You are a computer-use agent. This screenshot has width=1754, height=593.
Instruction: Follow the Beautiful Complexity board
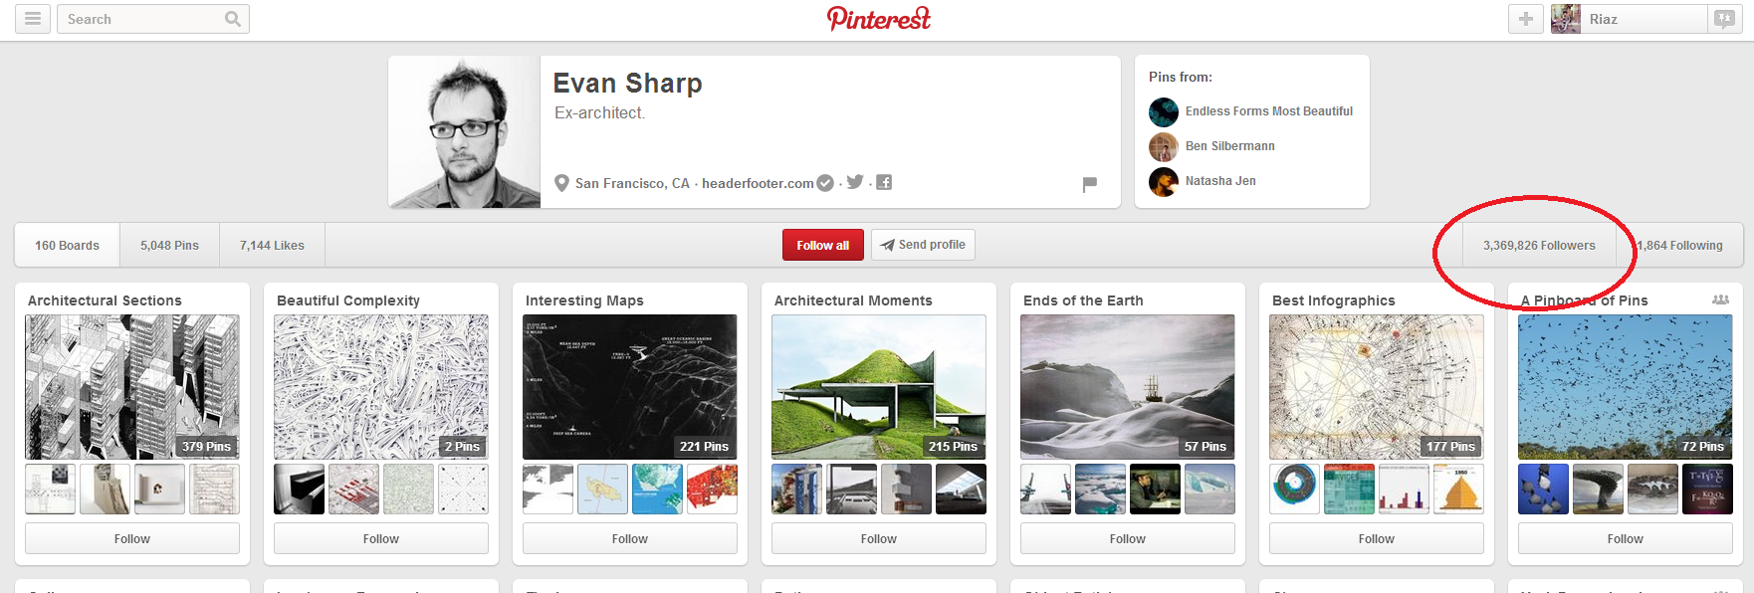pos(381,539)
